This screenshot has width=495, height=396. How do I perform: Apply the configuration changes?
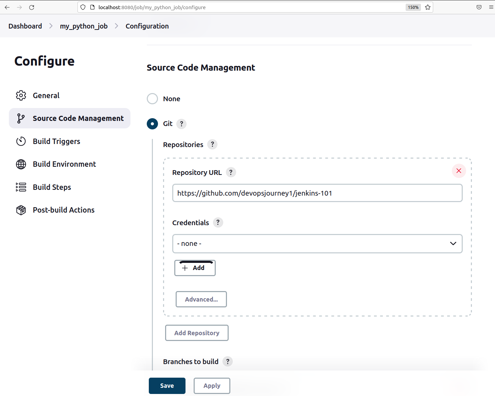tap(212, 386)
